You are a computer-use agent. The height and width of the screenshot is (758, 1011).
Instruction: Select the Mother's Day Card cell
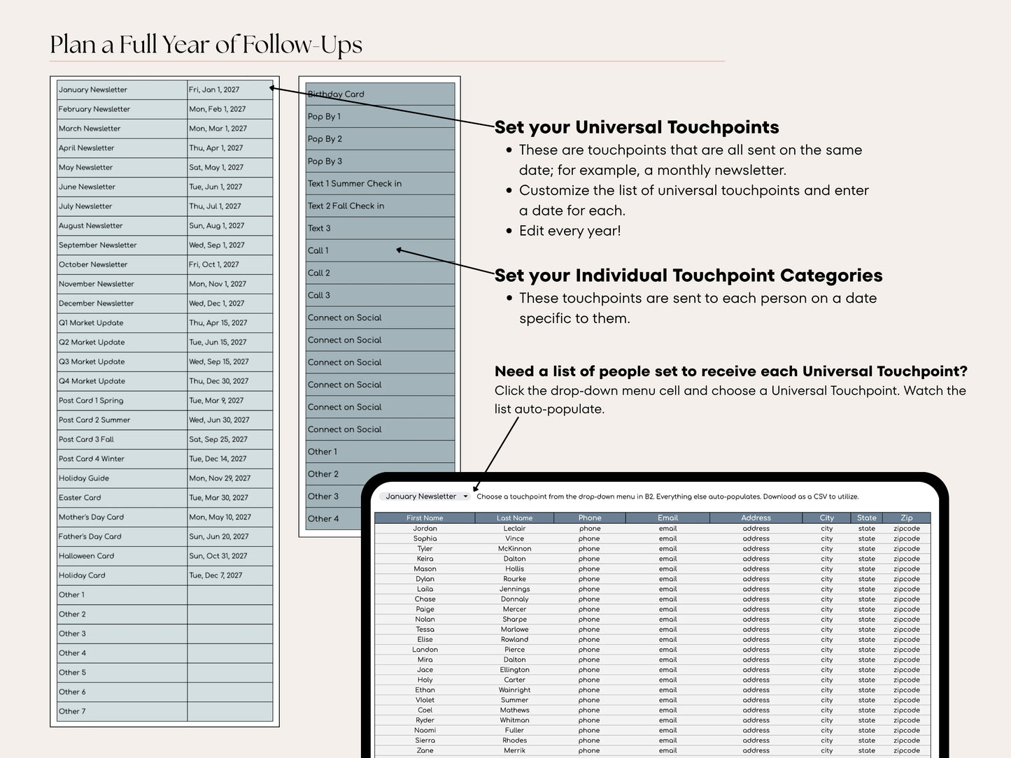[x=122, y=517]
